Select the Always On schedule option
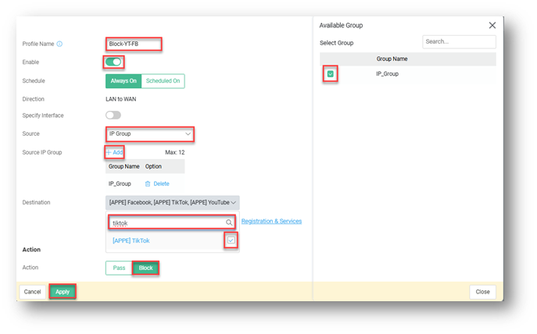The image size is (537, 334). click(123, 81)
